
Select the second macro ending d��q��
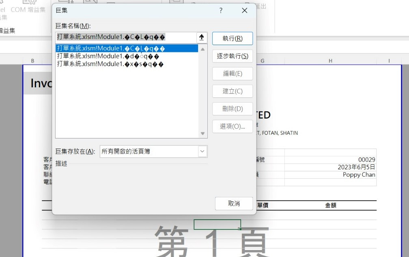(127, 56)
